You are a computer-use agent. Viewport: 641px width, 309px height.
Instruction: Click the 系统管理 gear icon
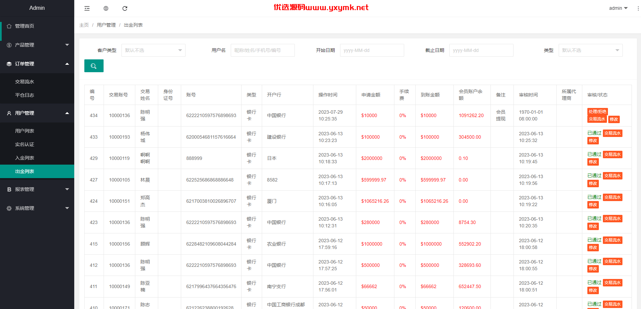[9, 208]
